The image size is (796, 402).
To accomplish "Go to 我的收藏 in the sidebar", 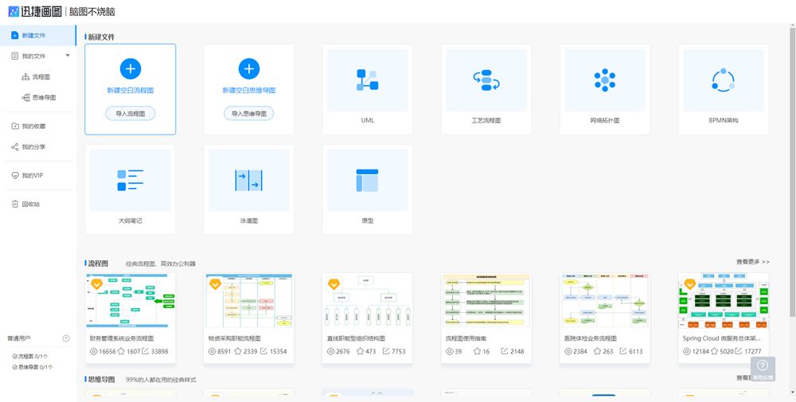I will pos(33,126).
